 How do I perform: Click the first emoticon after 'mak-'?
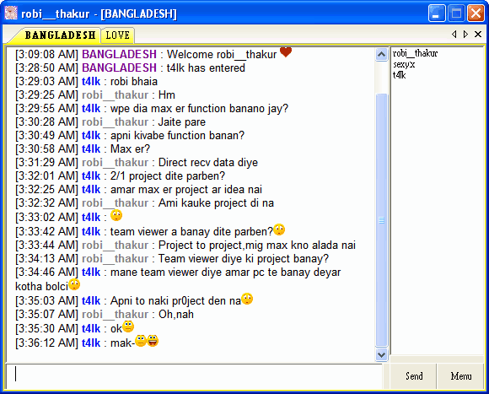[x=141, y=341]
